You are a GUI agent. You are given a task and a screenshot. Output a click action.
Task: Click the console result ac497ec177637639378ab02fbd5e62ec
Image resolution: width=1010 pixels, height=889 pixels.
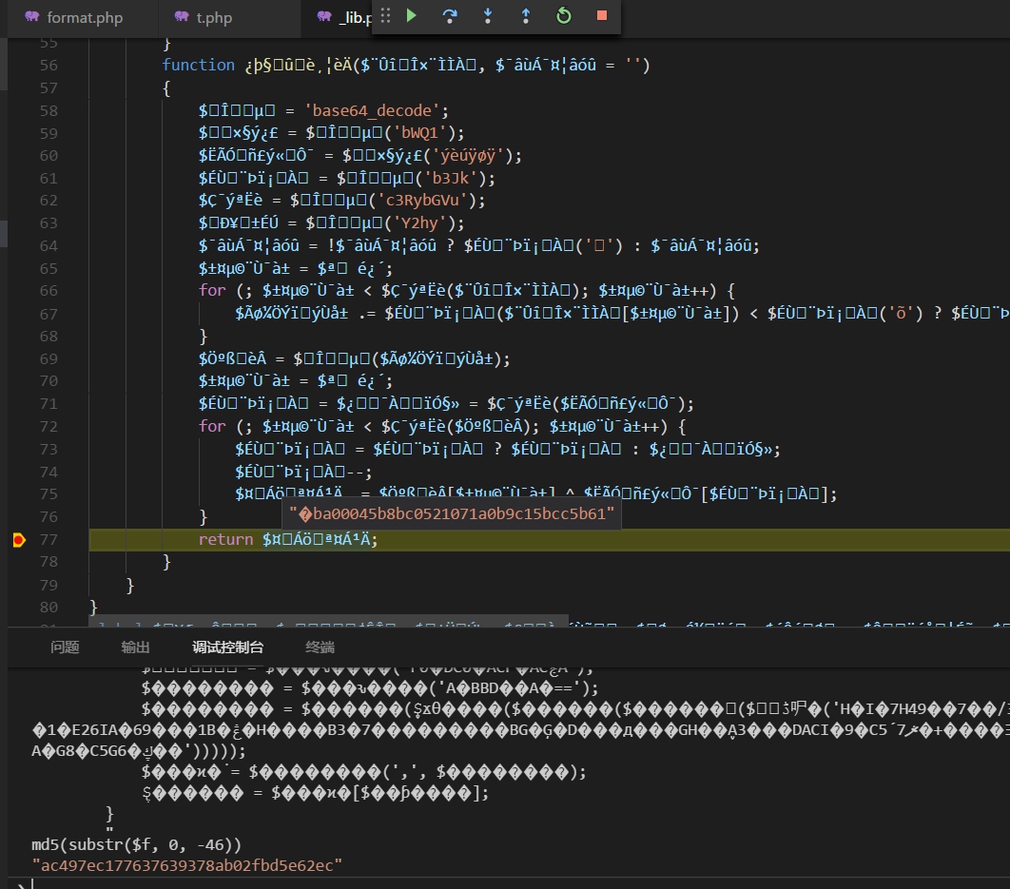186,865
